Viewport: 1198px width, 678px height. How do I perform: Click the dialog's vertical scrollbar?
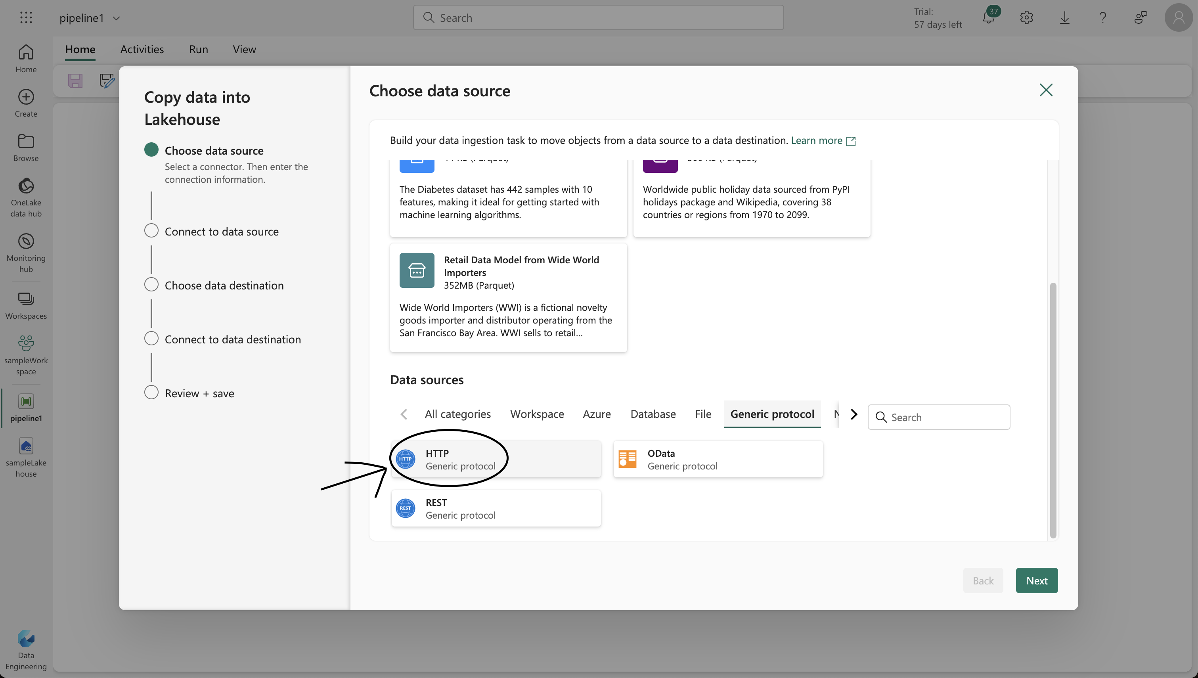click(x=1053, y=410)
